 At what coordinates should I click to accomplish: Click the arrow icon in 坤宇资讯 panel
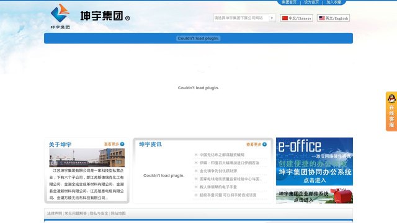click(x=265, y=144)
